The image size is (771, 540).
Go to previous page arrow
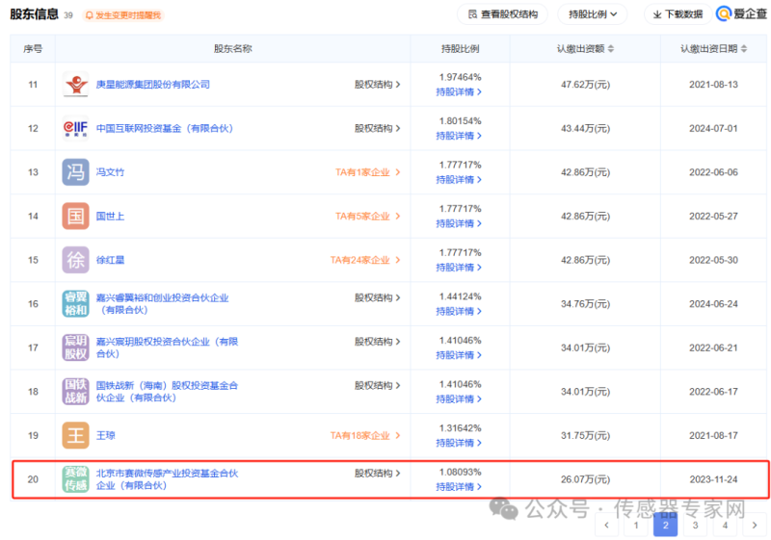pyautogui.click(x=607, y=526)
